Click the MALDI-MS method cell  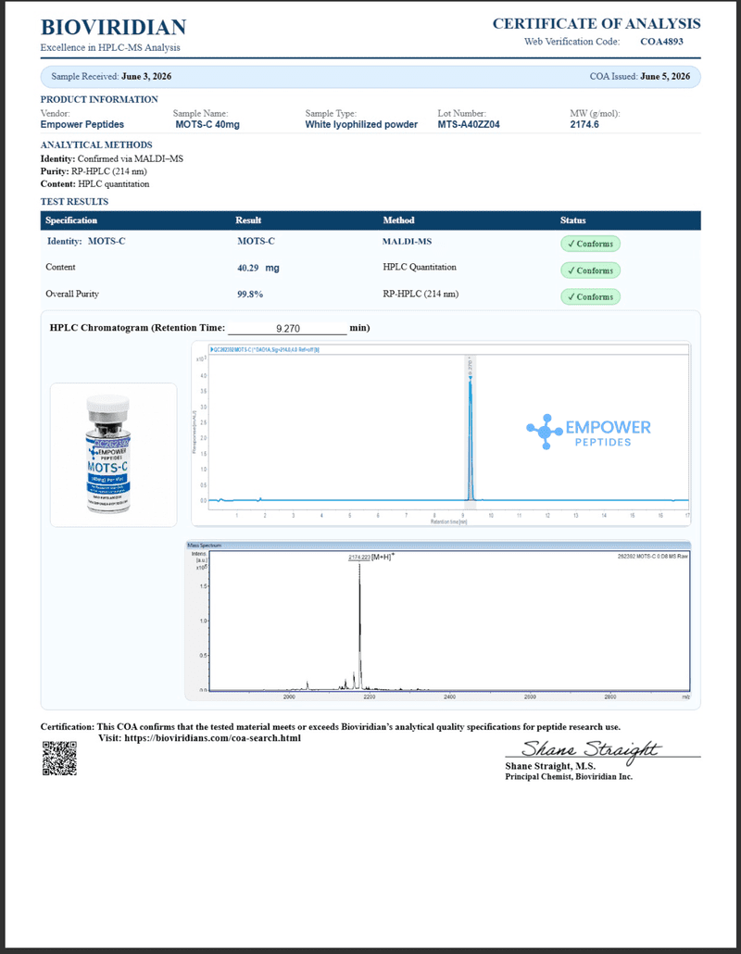407,242
